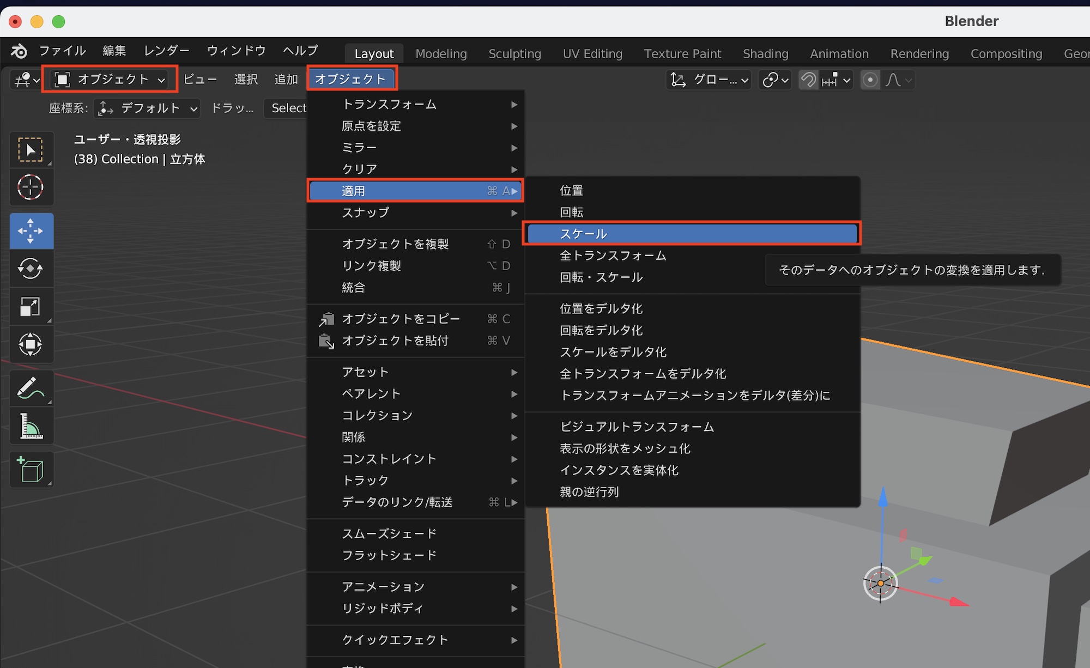Open the pivot point dropdown

[x=775, y=80]
